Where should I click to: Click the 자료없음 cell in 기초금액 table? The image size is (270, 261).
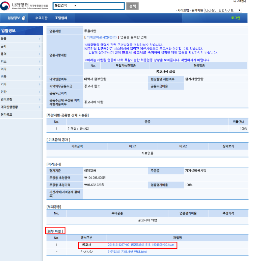coord(147,153)
